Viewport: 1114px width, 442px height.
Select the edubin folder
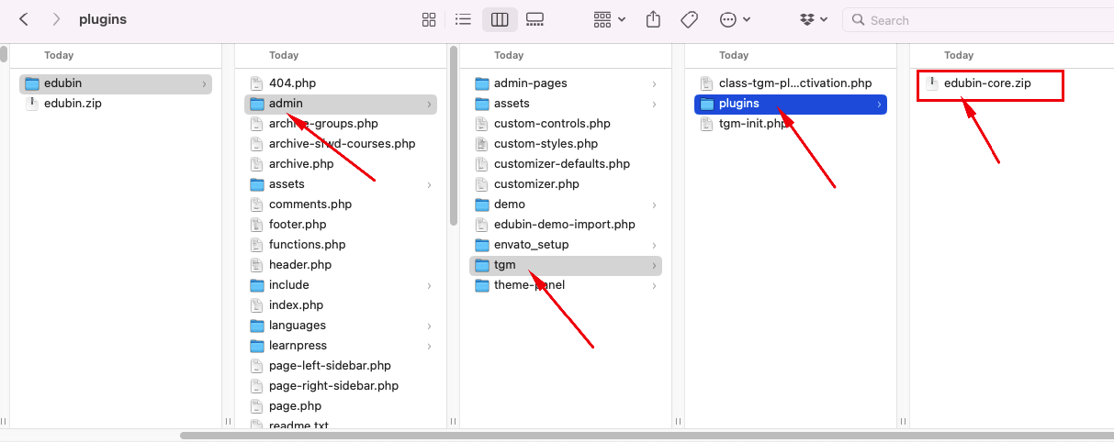click(116, 83)
